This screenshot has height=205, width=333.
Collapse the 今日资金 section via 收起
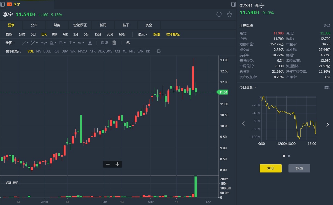click(327, 87)
